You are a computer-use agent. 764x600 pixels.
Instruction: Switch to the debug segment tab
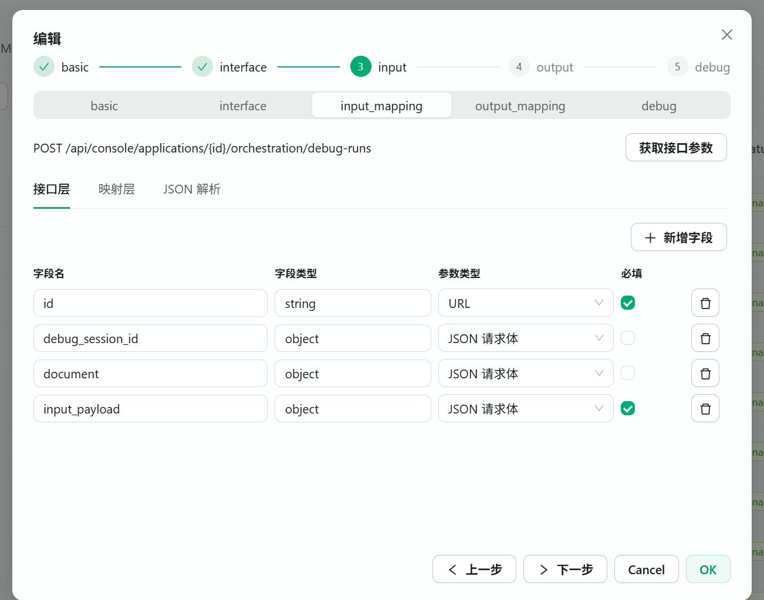(x=659, y=106)
